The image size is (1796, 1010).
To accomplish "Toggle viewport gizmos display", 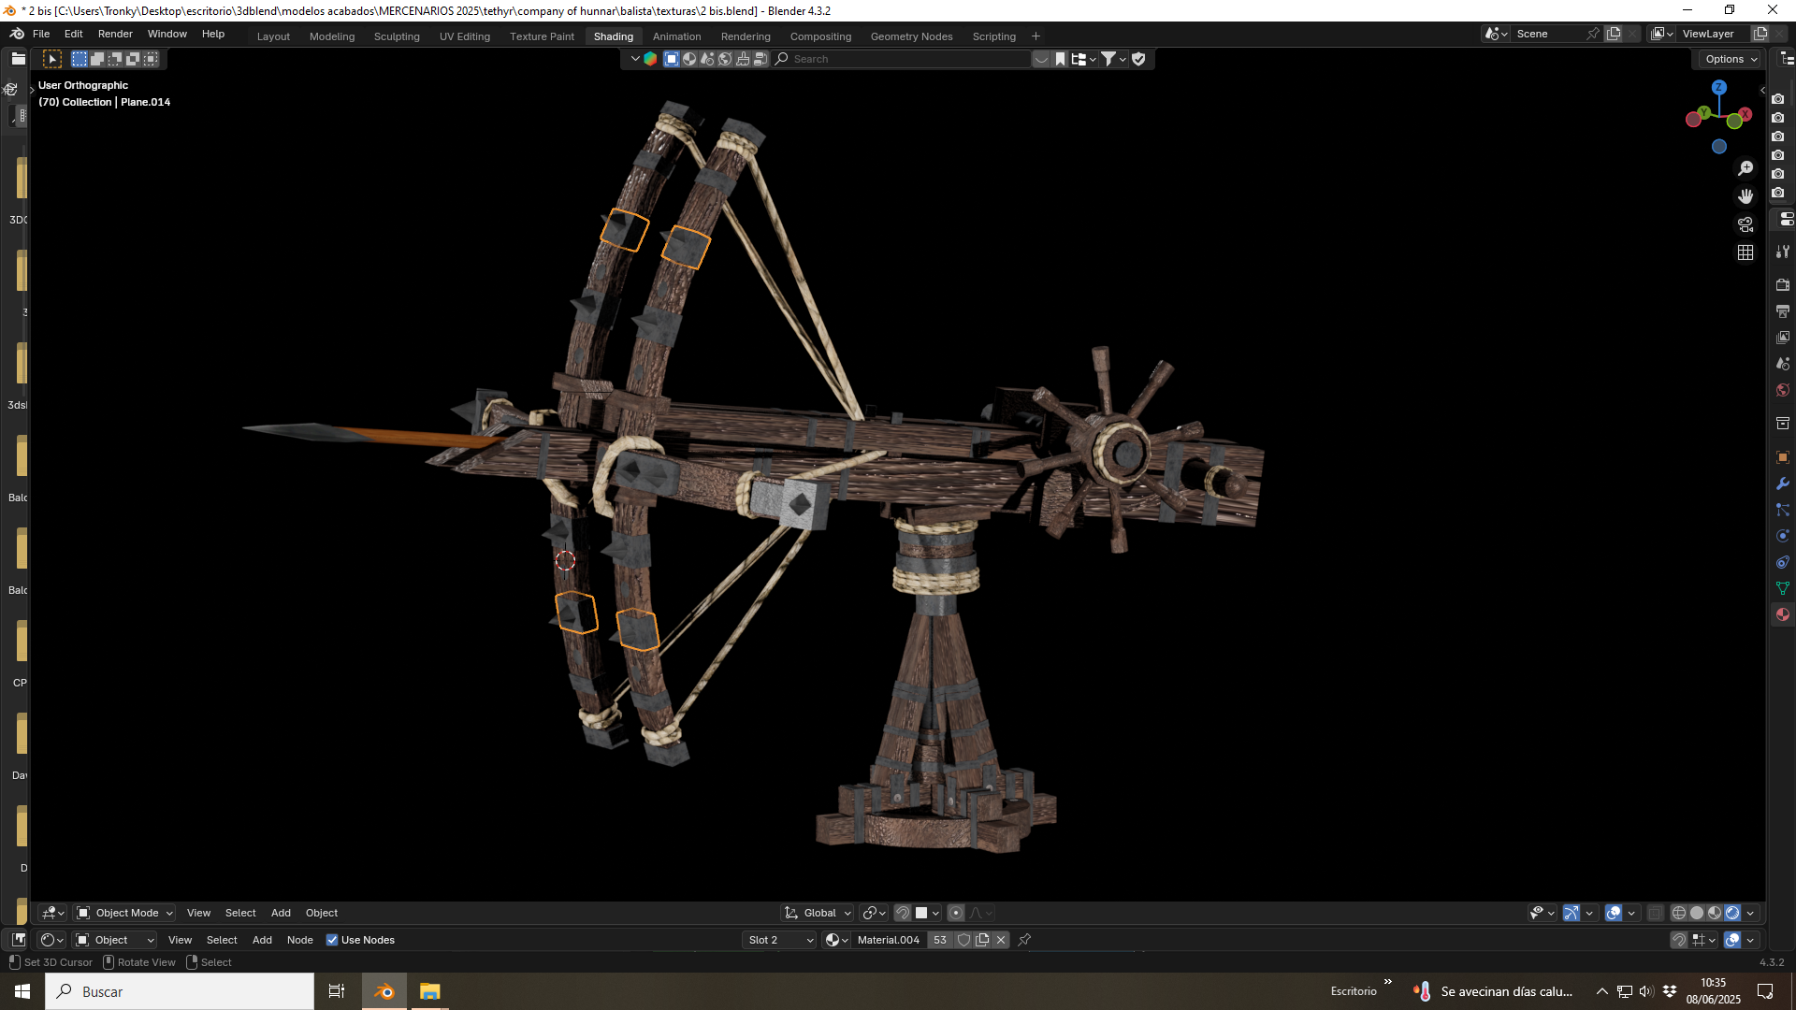I will pyautogui.click(x=1571, y=913).
